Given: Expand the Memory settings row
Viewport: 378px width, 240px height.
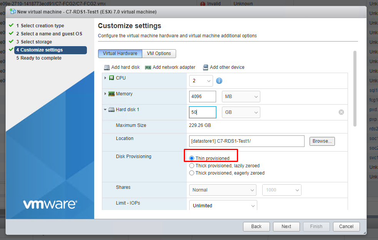Looking at the screenshot, I should point(105,94).
